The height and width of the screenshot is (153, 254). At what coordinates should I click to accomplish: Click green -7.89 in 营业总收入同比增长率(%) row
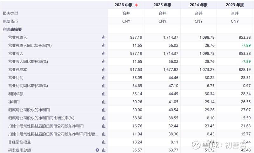click(x=246, y=45)
